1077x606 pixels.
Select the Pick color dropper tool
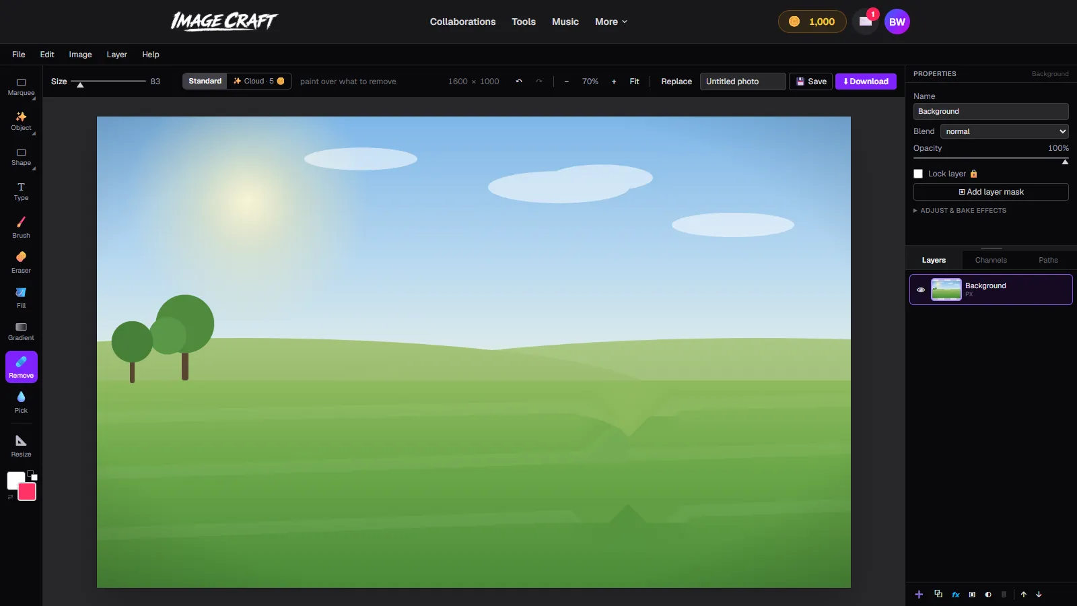click(x=21, y=402)
